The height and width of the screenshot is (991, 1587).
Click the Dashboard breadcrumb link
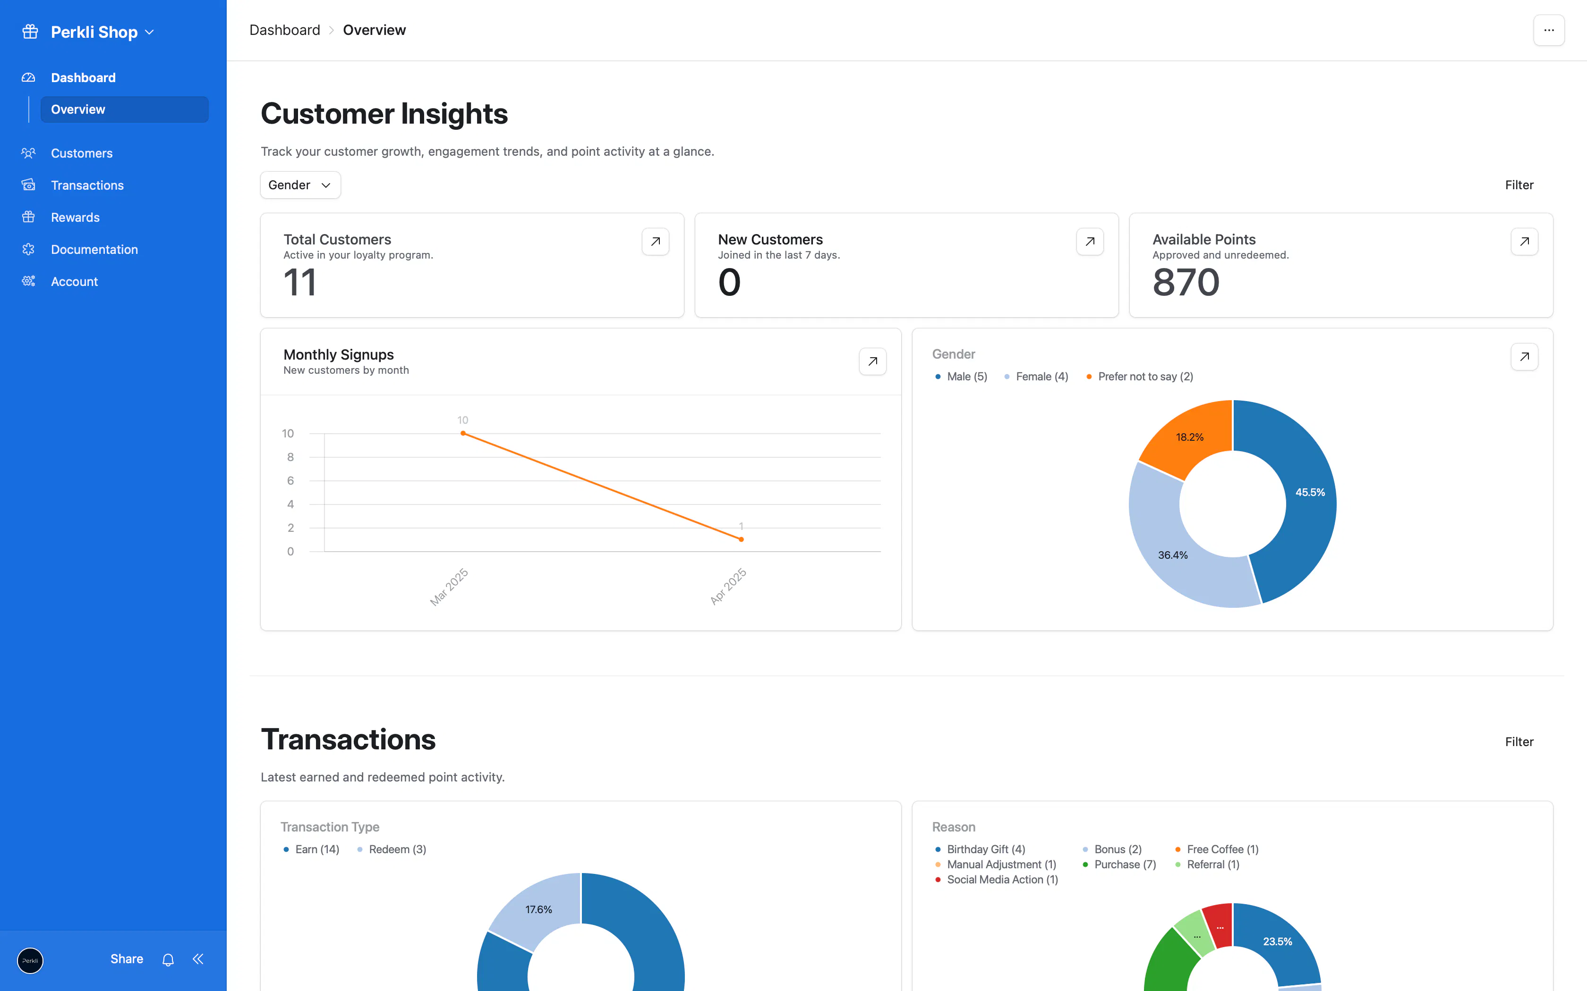pos(285,30)
